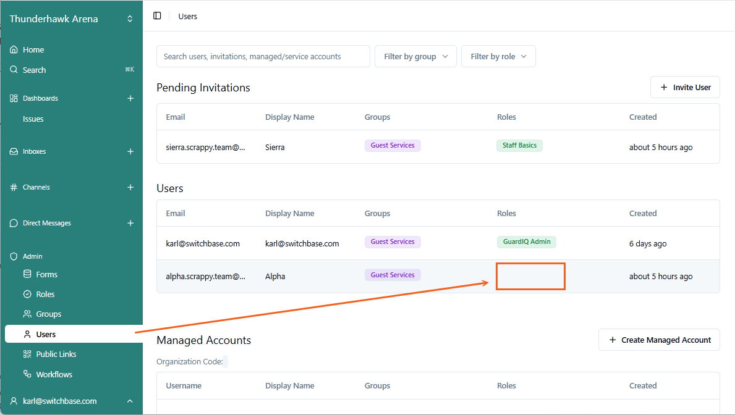Click the search users input field
This screenshot has width=735, height=415.
coord(263,56)
